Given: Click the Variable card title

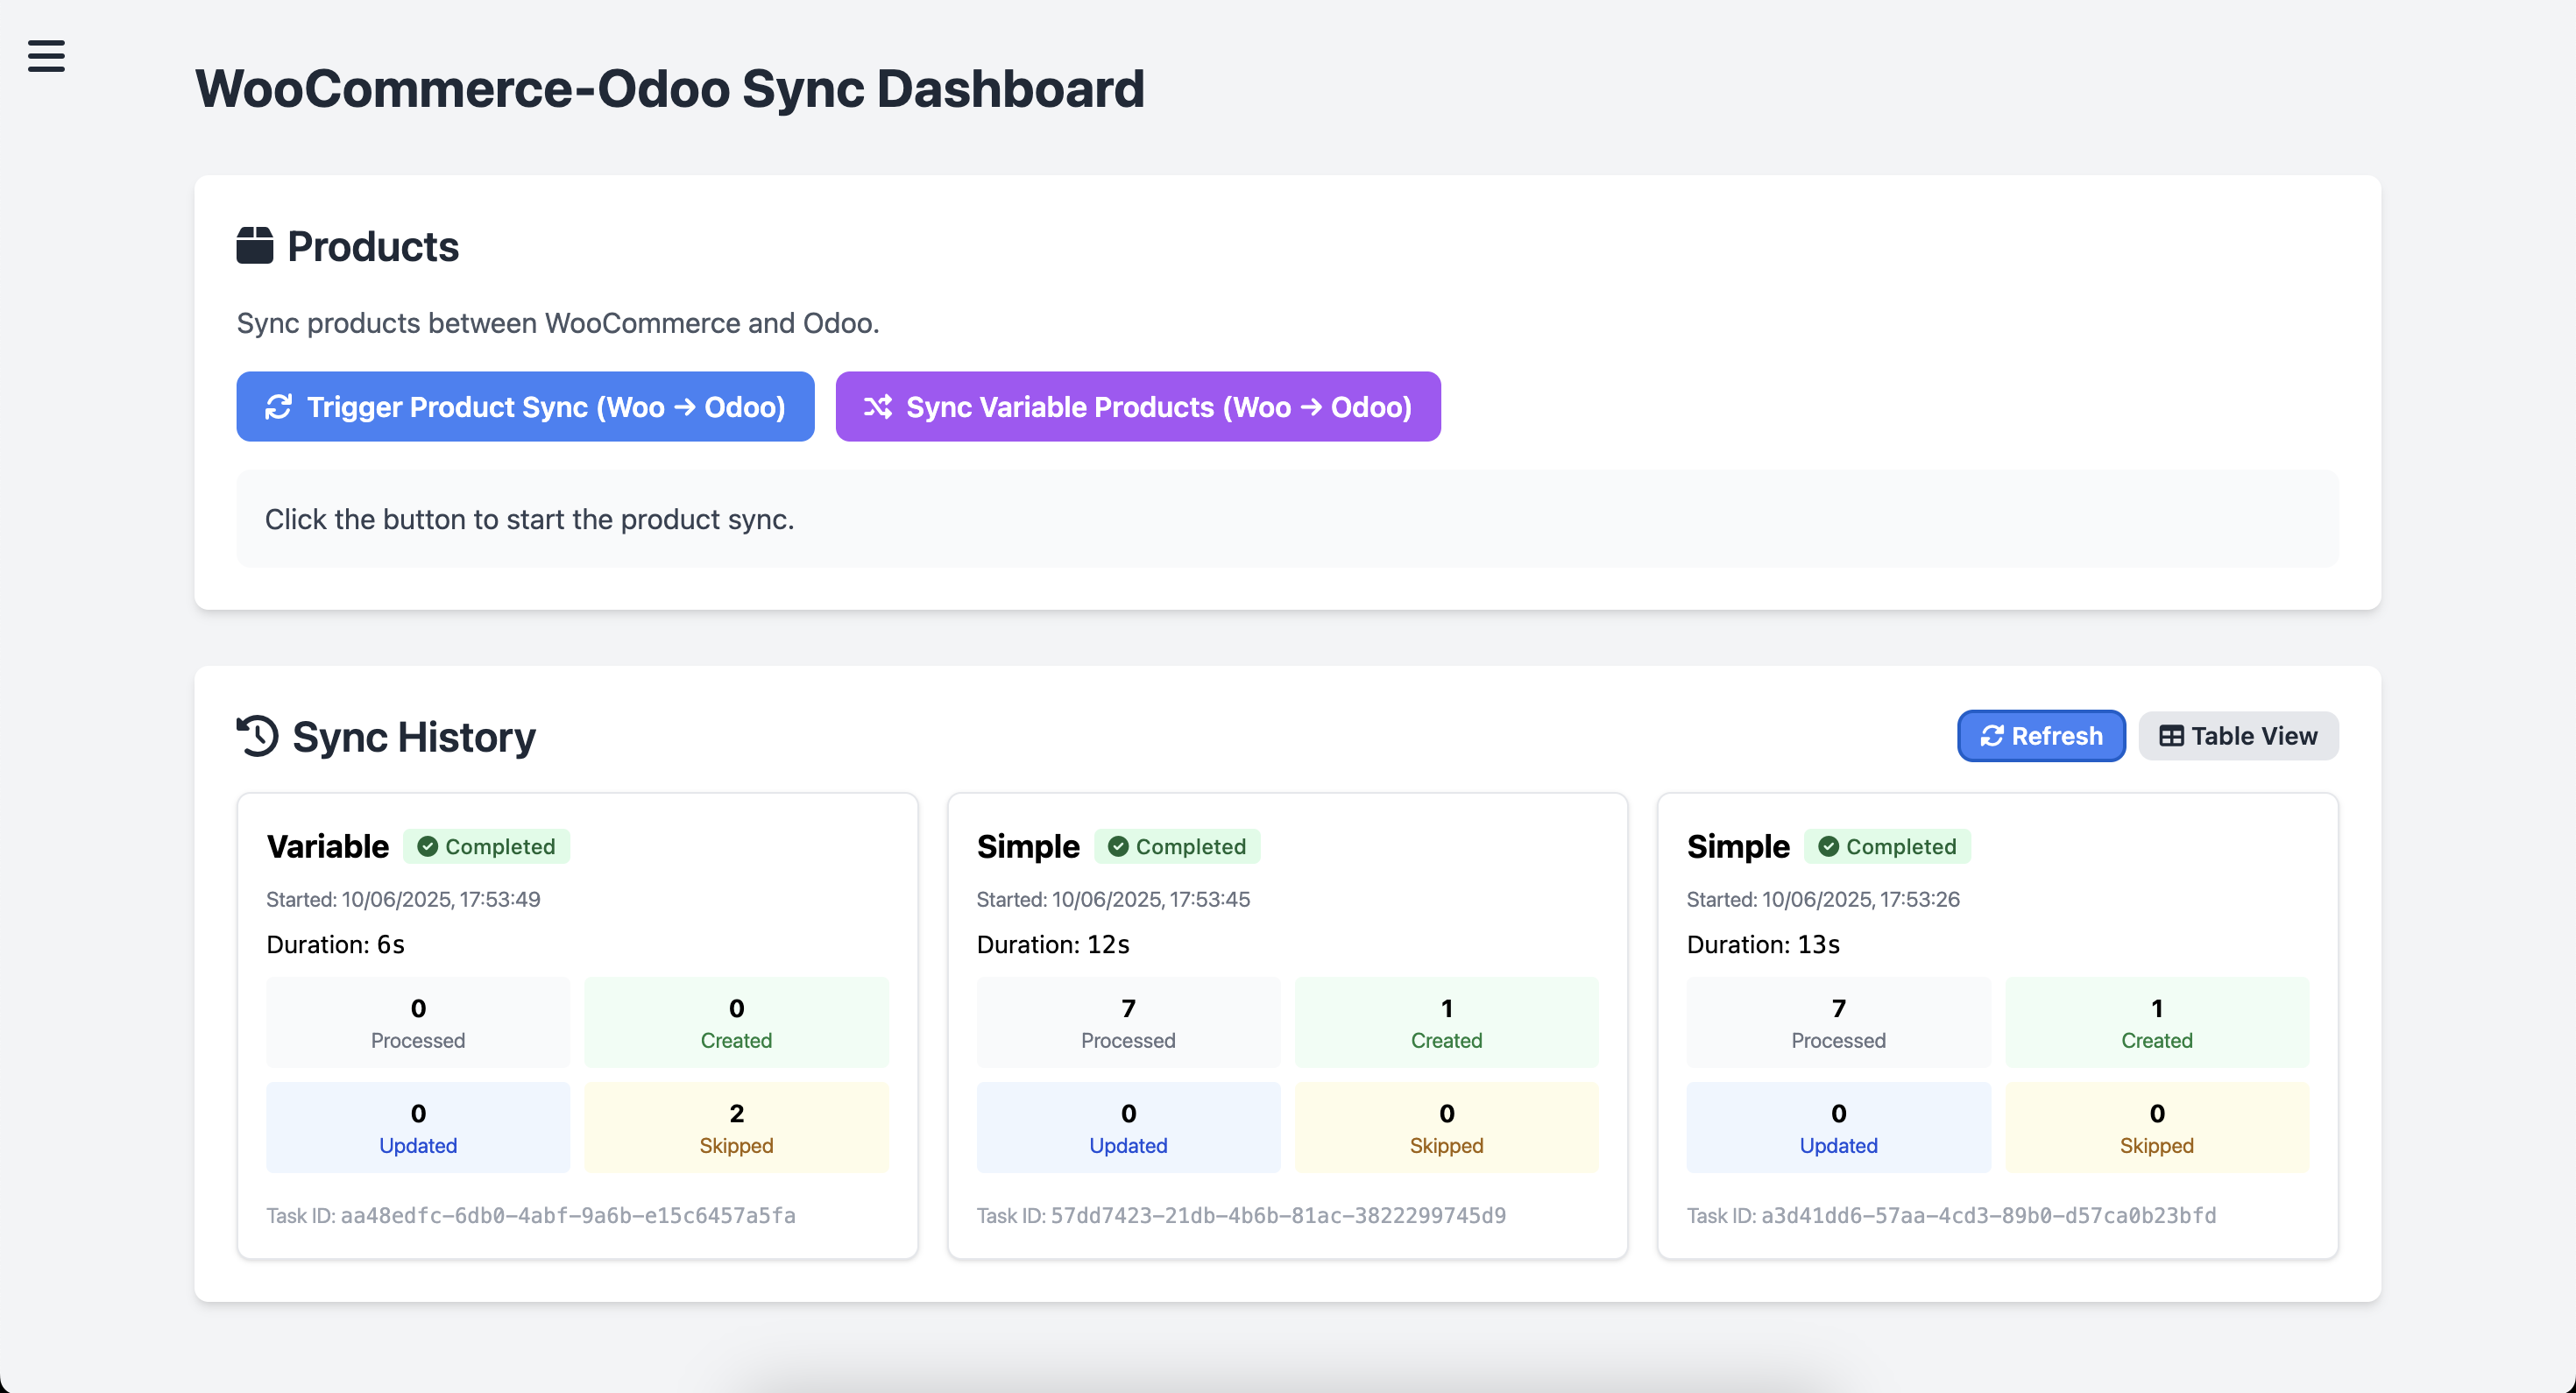Looking at the screenshot, I should 327,846.
